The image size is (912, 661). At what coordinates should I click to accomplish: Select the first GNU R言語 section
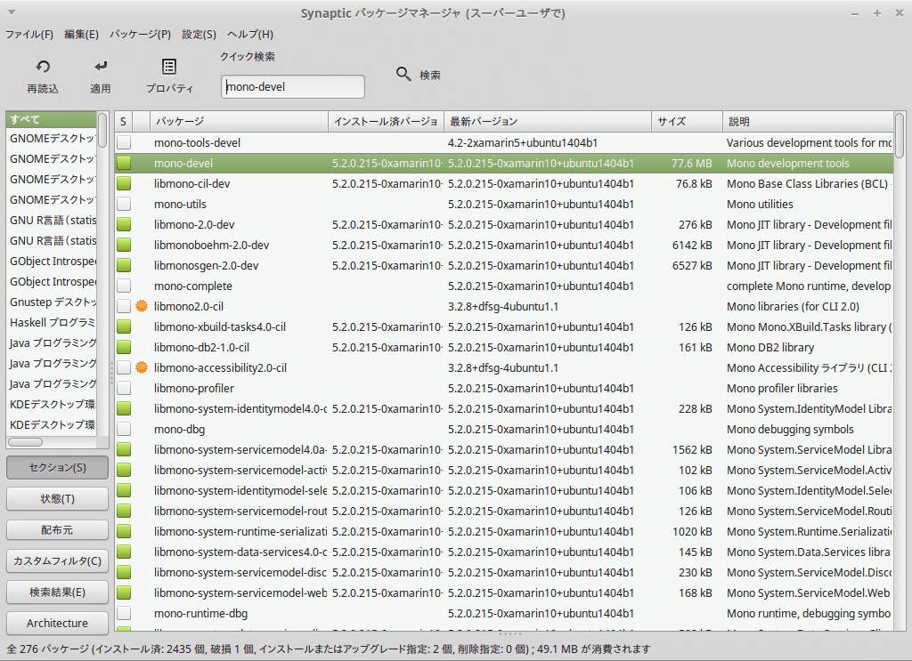click(x=51, y=220)
